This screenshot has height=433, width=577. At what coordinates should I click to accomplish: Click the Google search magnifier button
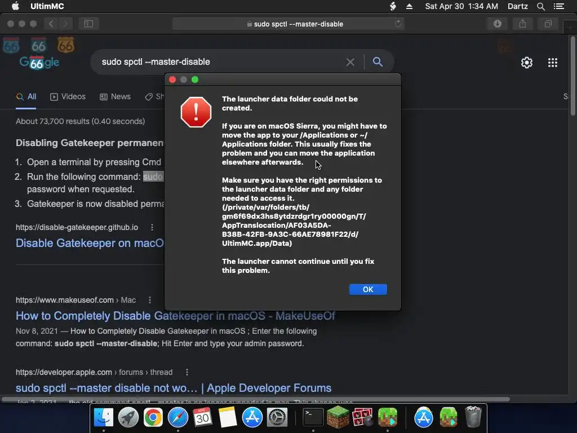(378, 62)
